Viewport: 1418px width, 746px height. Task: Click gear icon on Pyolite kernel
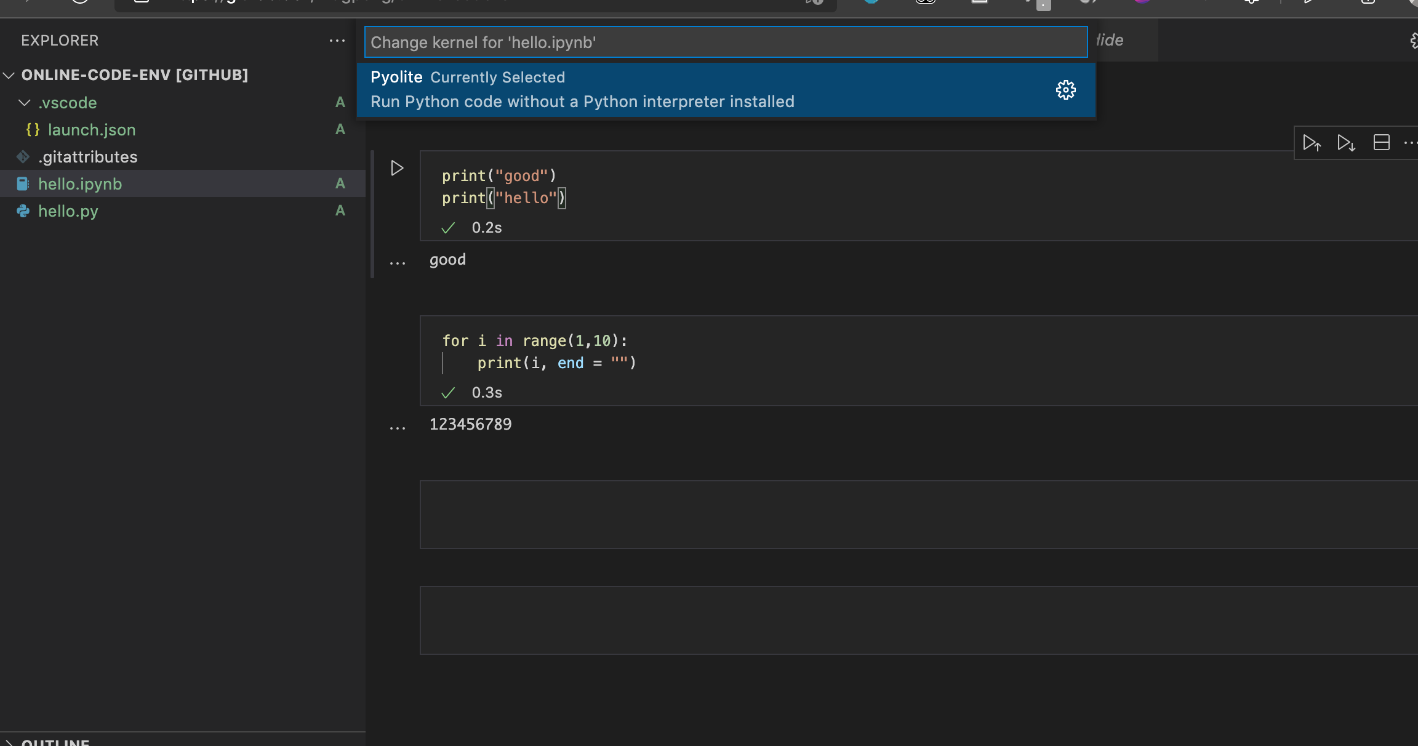[x=1065, y=90]
